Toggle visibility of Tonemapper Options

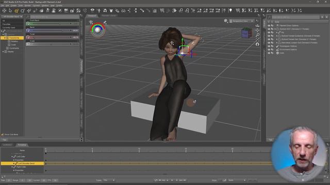click(x=269, y=46)
